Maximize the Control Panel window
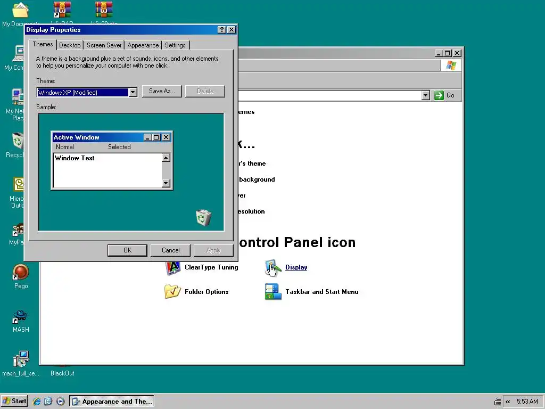The height and width of the screenshot is (409, 545). pos(448,53)
